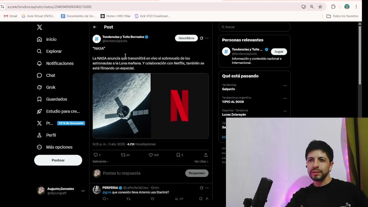Open Guardados bookmarks page
Image resolution: width=368 pixels, height=207 pixels.
52,99
